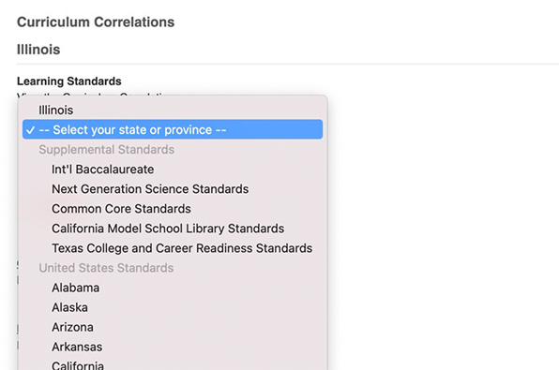Screen dimensions: 559x370
Task: Select Next Generation Science Standards
Action: click(x=173, y=188)
